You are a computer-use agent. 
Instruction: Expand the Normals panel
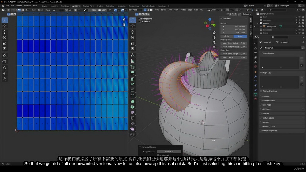(x=266, y=113)
